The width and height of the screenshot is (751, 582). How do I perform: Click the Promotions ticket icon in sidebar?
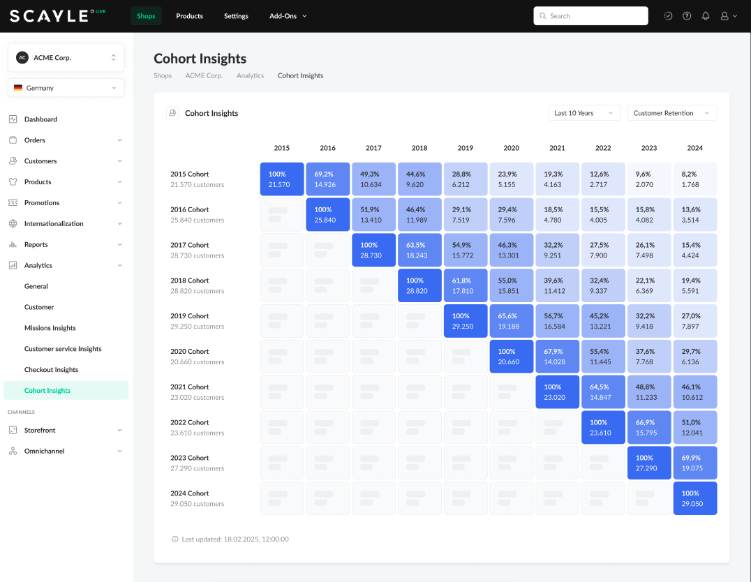click(x=13, y=203)
